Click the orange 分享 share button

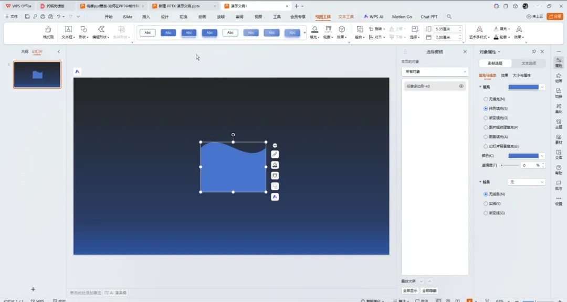point(555,17)
